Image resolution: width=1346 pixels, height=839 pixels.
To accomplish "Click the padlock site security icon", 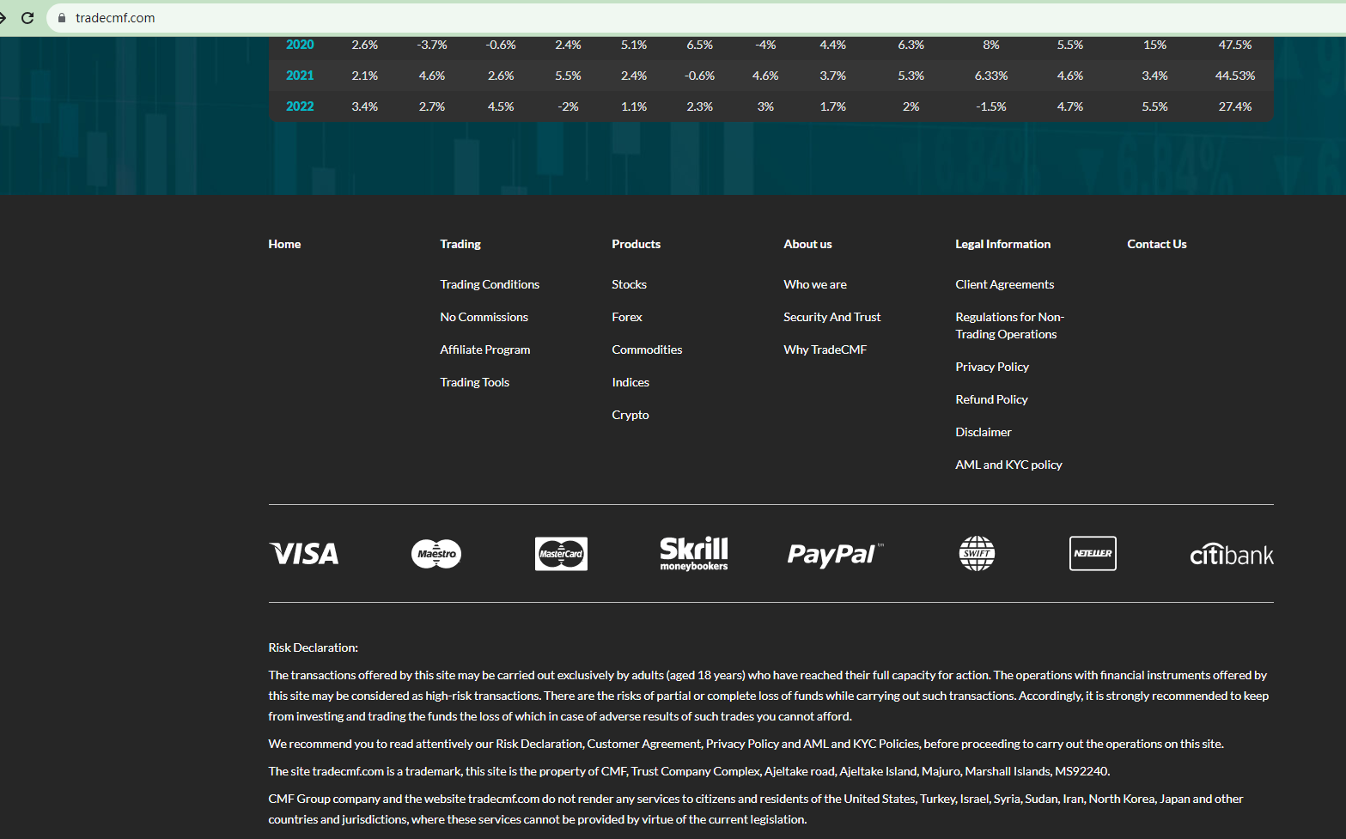I will [x=62, y=18].
